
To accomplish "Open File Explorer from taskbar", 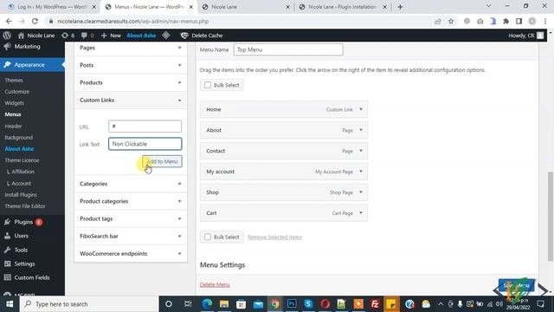I will pos(224,304).
